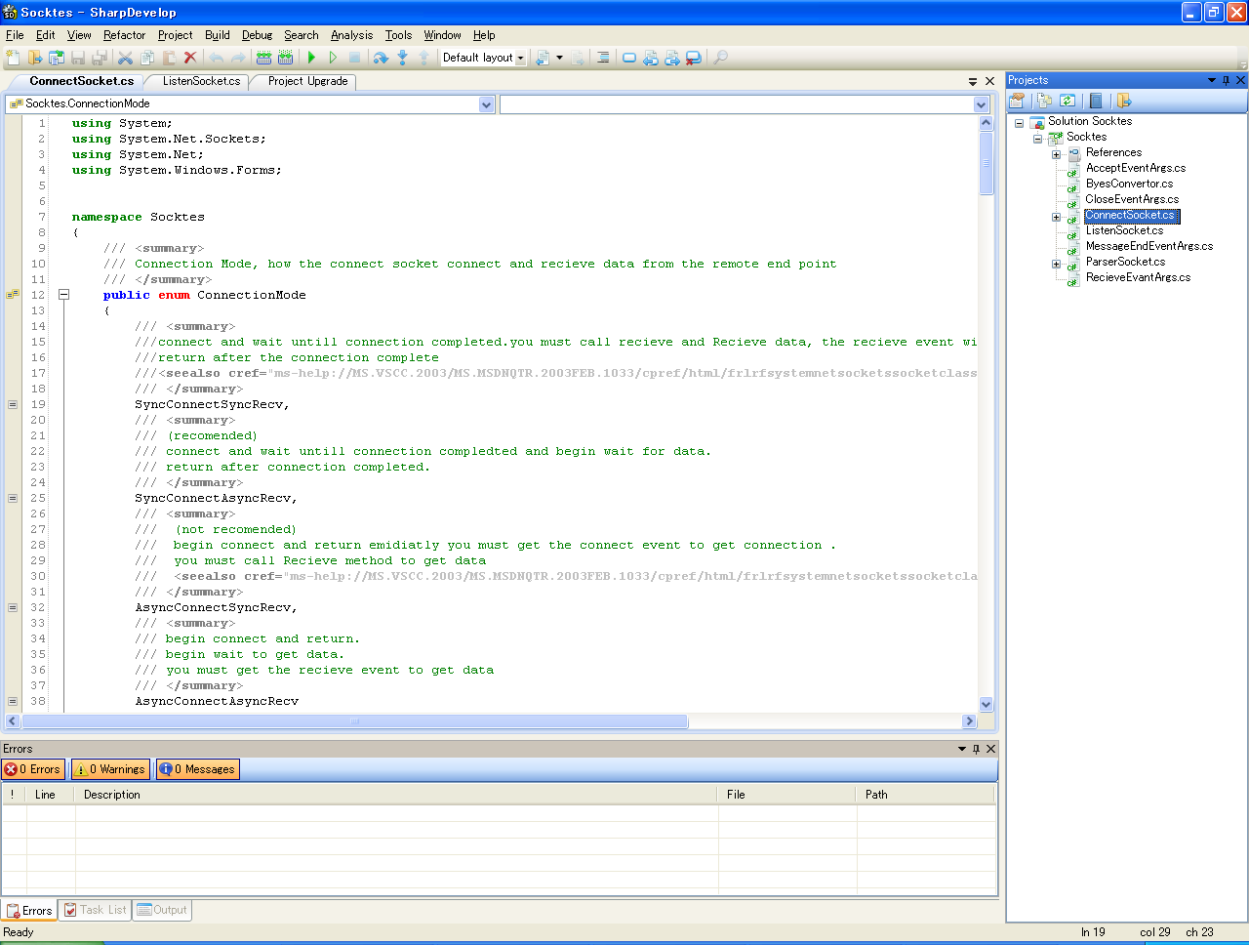The width and height of the screenshot is (1249, 945).
Task: Click the Build solution toolbar icon
Action: [263, 58]
